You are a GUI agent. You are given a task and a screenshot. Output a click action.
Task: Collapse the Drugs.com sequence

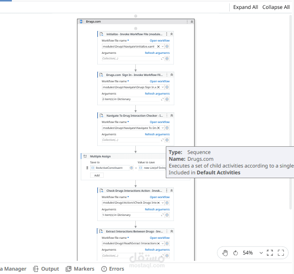[x=192, y=22]
